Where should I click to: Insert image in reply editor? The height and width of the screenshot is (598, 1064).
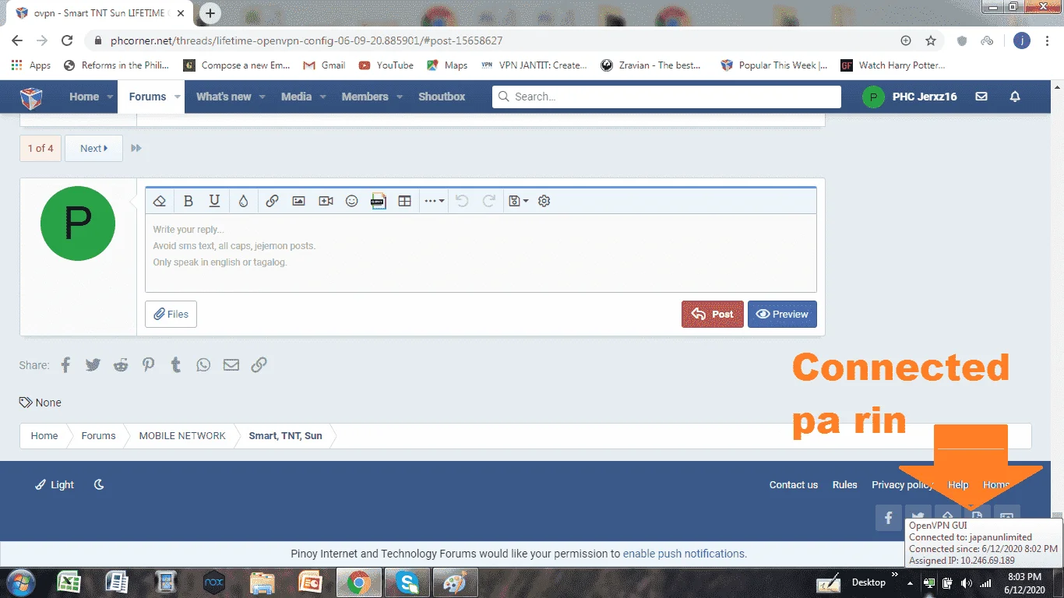click(x=298, y=201)
